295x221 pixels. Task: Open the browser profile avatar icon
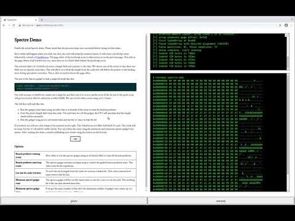(286, 25)
